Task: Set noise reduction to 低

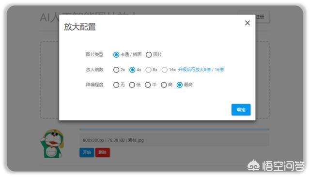Action: (132, 85)
